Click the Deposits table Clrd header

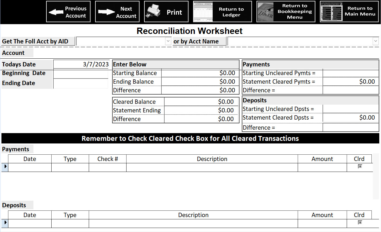(359, 215)
